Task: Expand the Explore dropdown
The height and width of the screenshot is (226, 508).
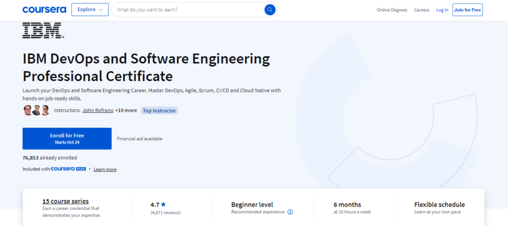Action: pyautogui.click(x=90, y=10)
